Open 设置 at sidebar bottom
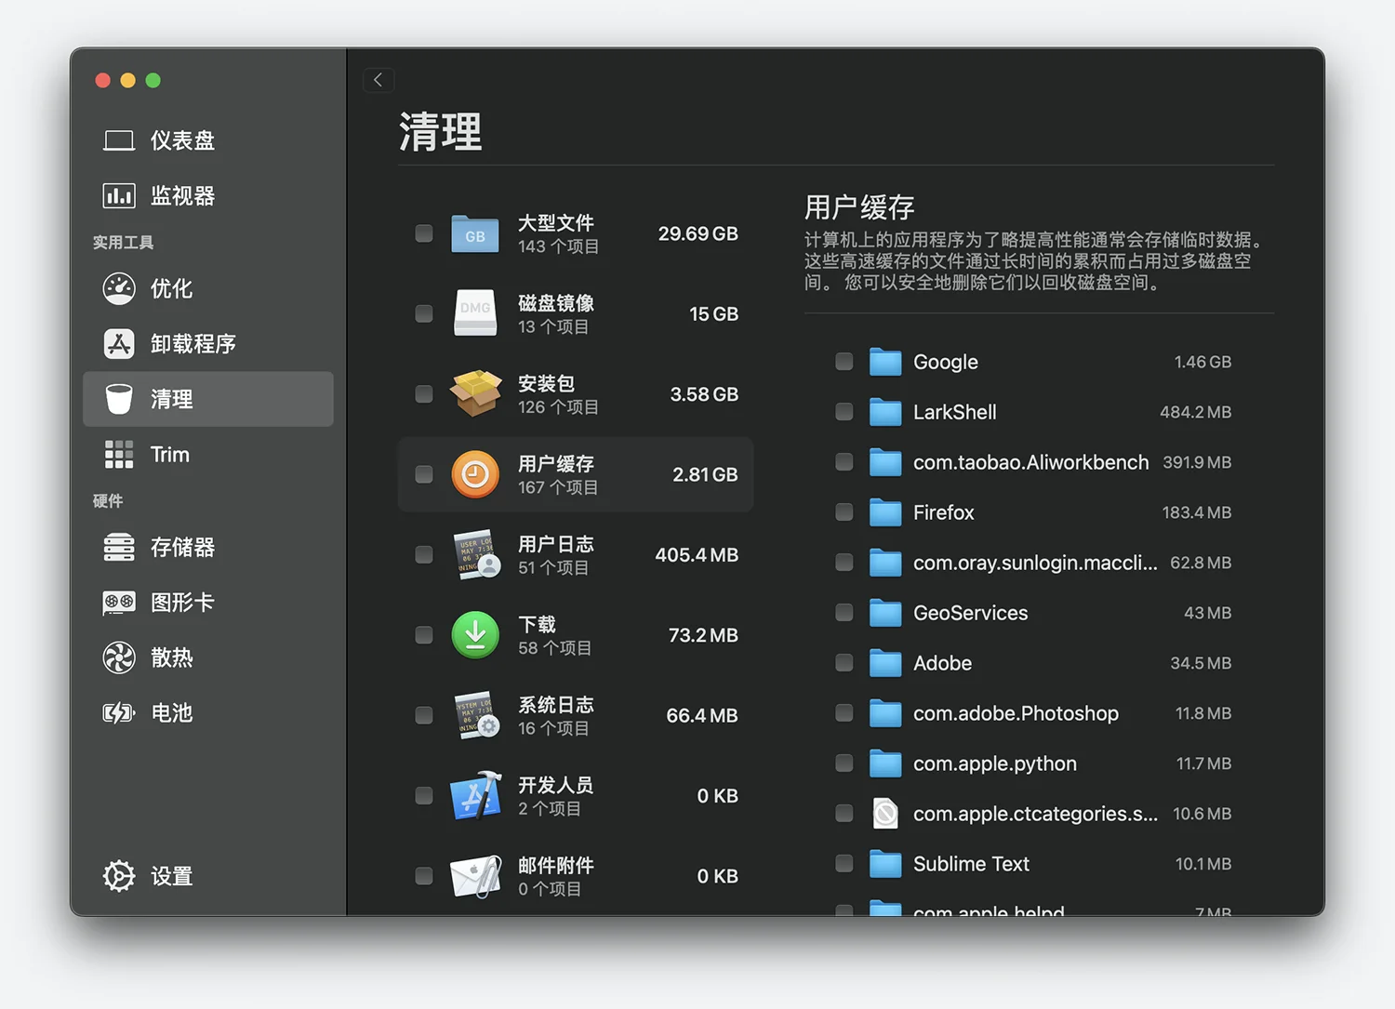1395x1009 pixels. [208, 876]
